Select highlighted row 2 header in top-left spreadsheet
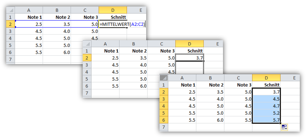This screenshot has height=138, width=306. point(11,24)
